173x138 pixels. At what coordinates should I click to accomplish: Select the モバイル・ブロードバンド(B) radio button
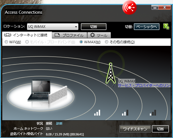pyautogui.click(x=27, y=42)
